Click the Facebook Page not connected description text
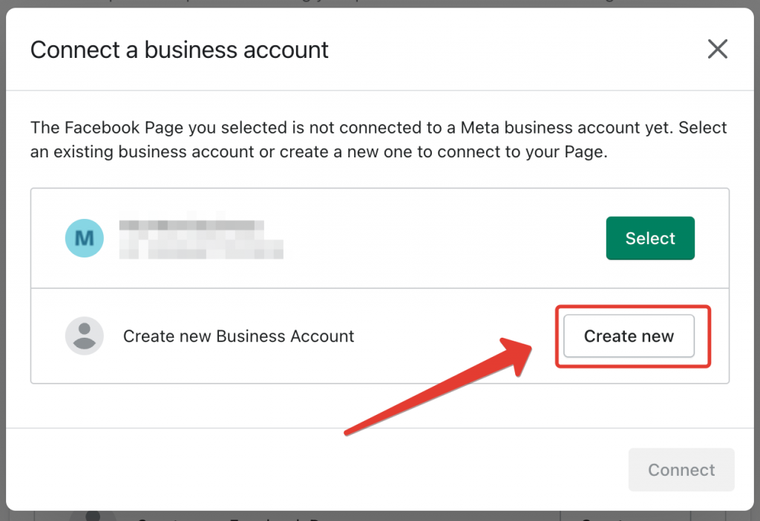Image resolution: width=760 pixels, height=521 pixels. tap(379, 140)
